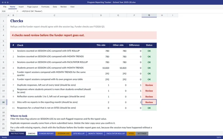Select row 16 header
The width and height of the screenshot is (223, 139).
(x=3, y=102)
